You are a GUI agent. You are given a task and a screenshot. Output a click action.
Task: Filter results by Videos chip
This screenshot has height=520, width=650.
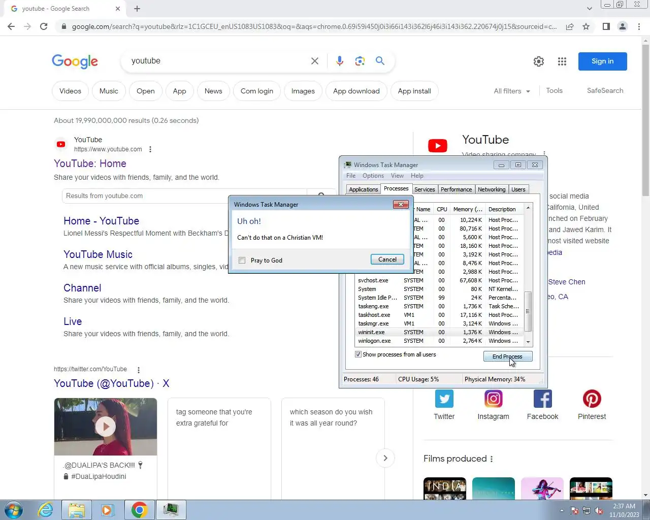tap(70, 91)
